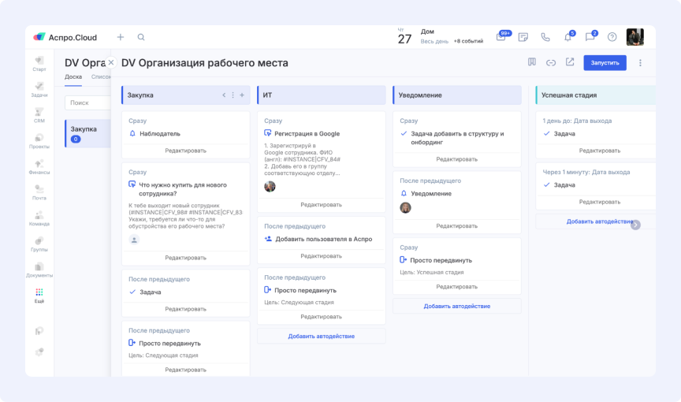Add stage with plus in Закупка header

coord(242,95)
